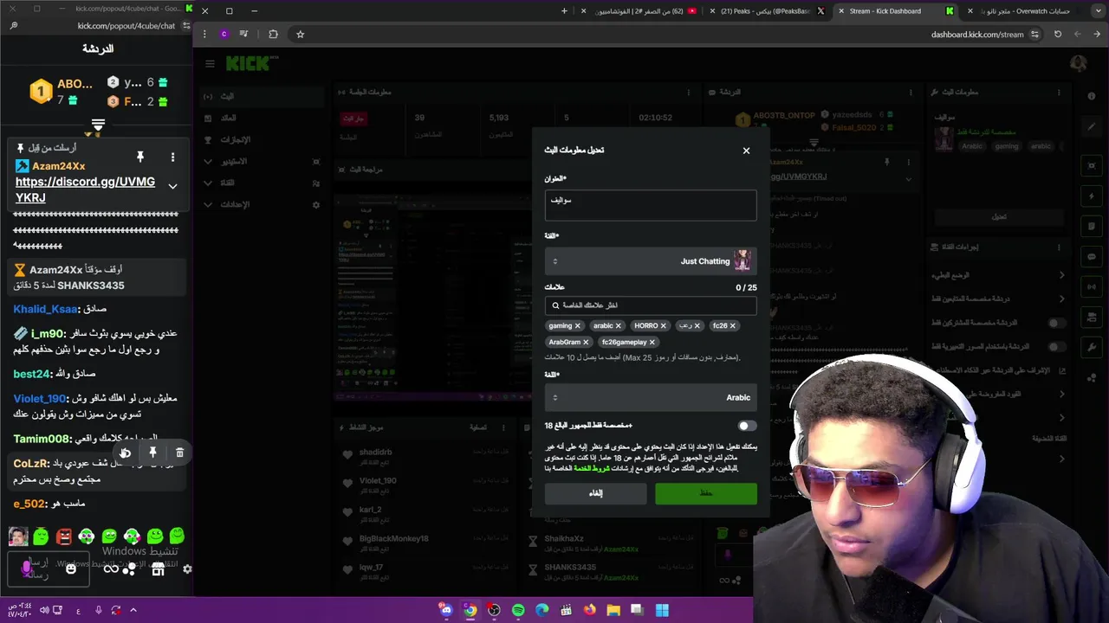Click username Tamim008 in chat
Image resolution: width=1109 pixels, height=623 pixels.
pos(42,439)
